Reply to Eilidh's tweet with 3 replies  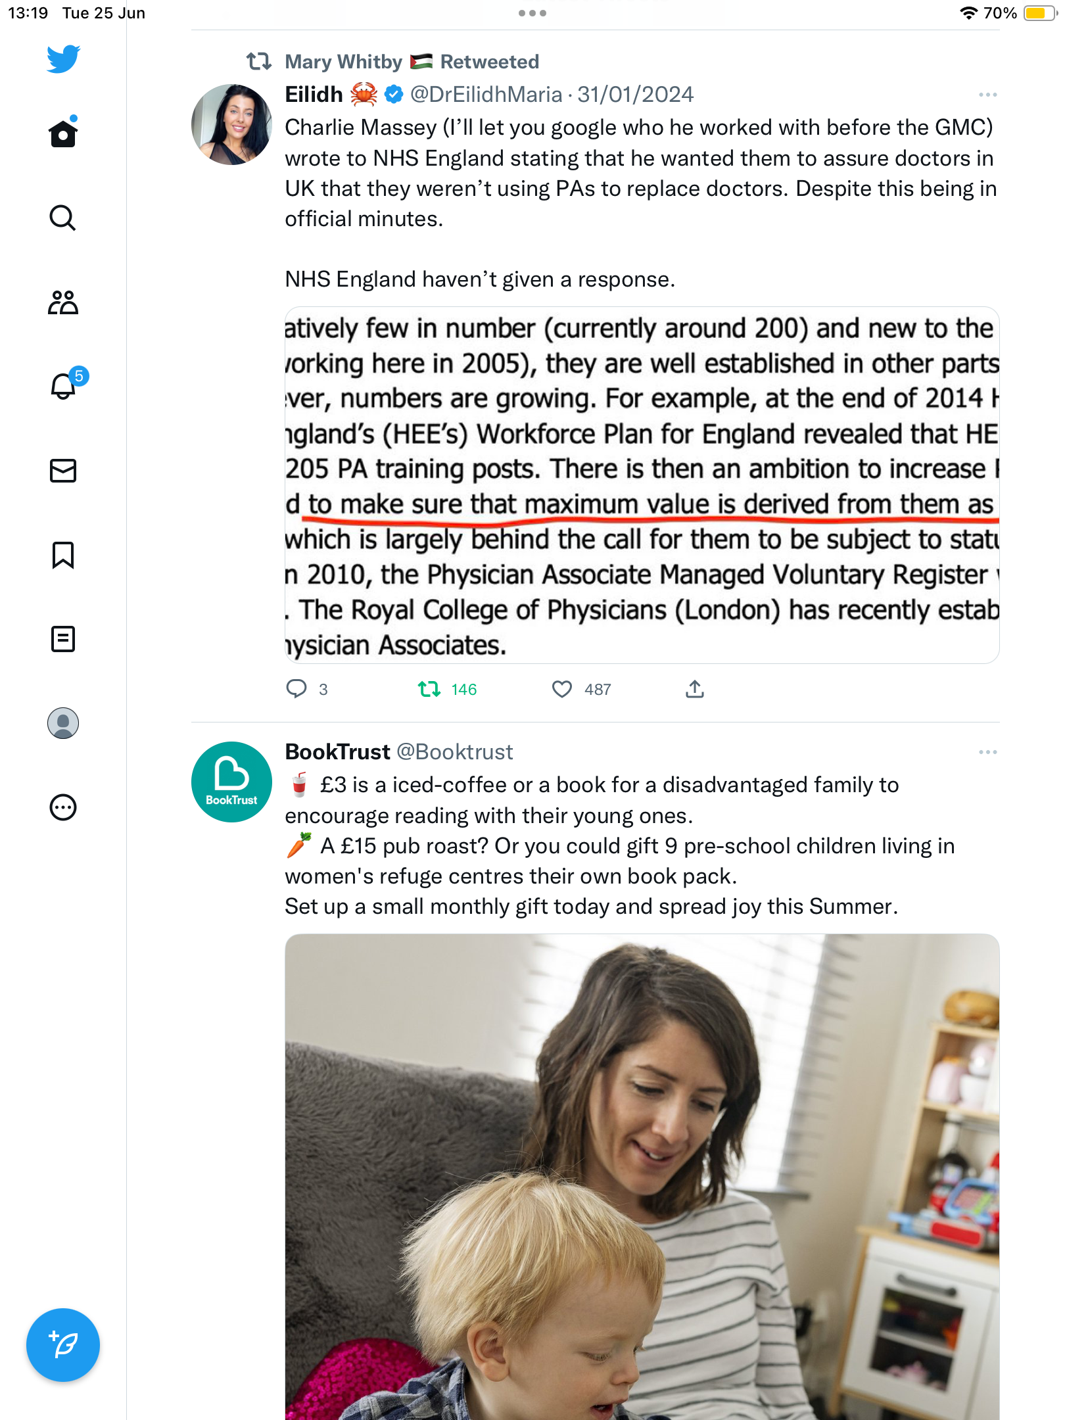tap(306, 689)
